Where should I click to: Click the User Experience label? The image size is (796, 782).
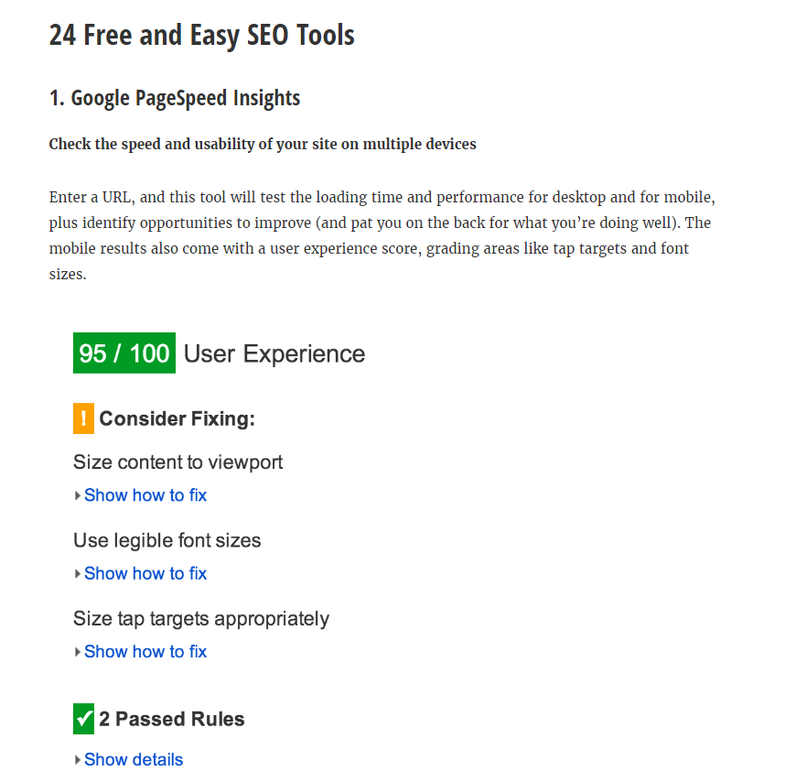click(274, 353)
